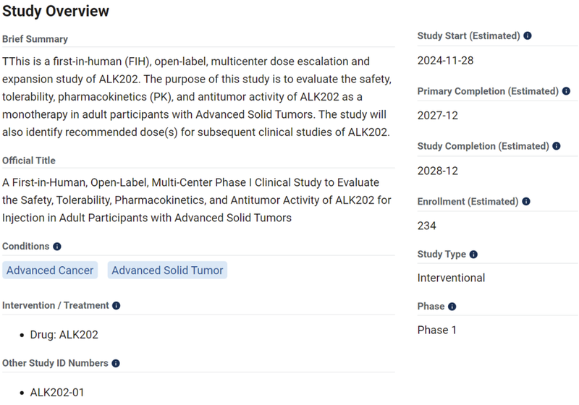Open the Study Completion (Estimated) info icon
The height and width of the screenshot is (405, 579).
(557, 147)
